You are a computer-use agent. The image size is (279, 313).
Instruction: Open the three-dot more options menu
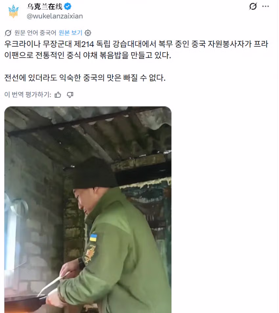tap(266, 6)
